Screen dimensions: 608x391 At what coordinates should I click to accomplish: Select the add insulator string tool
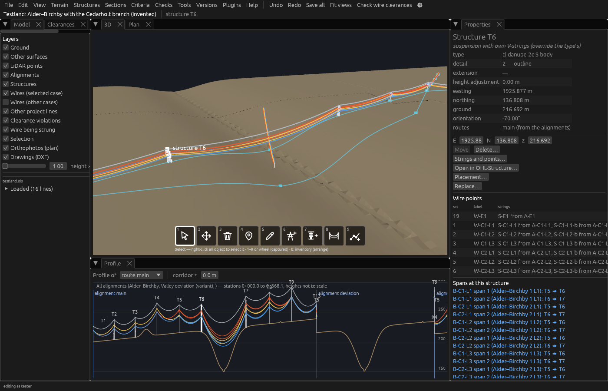312,236
